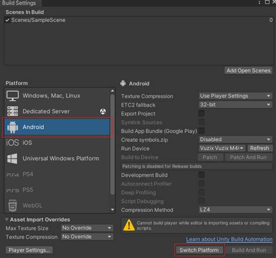Click the Dedicated Server rack icon
The image size is (276, 258).
pyautogui.click(x=13, y=111)
